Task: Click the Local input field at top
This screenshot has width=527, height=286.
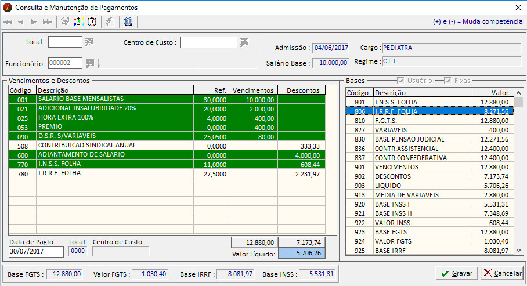Action: tap(65, 42)
